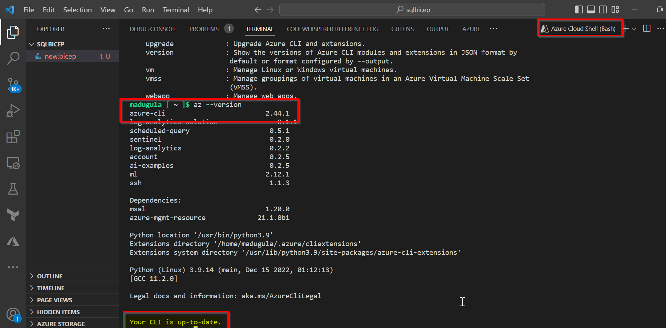Click the '/usr/bin/python3.9' path in terminal
This screenshot has width=666, height=328.
tap(233, 235)
